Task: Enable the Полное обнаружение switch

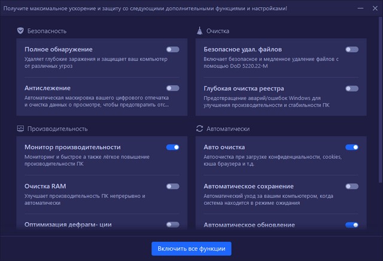Action: [172, 49]
